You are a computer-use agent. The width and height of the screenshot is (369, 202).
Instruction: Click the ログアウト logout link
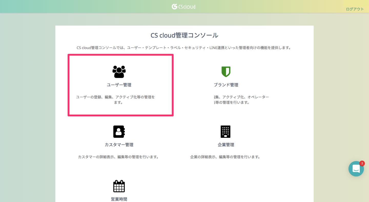point(355,9)
